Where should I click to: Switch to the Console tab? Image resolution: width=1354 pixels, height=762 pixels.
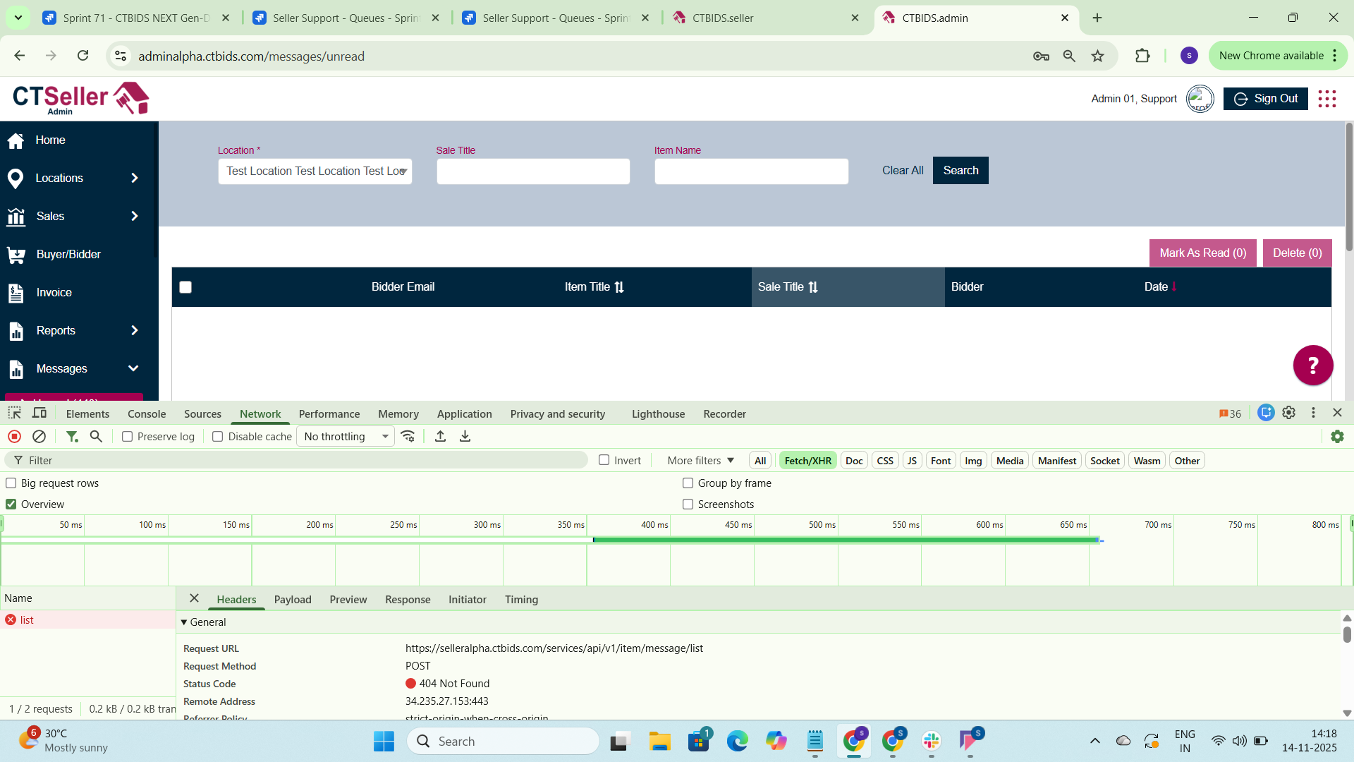click(x=147, y=414)
